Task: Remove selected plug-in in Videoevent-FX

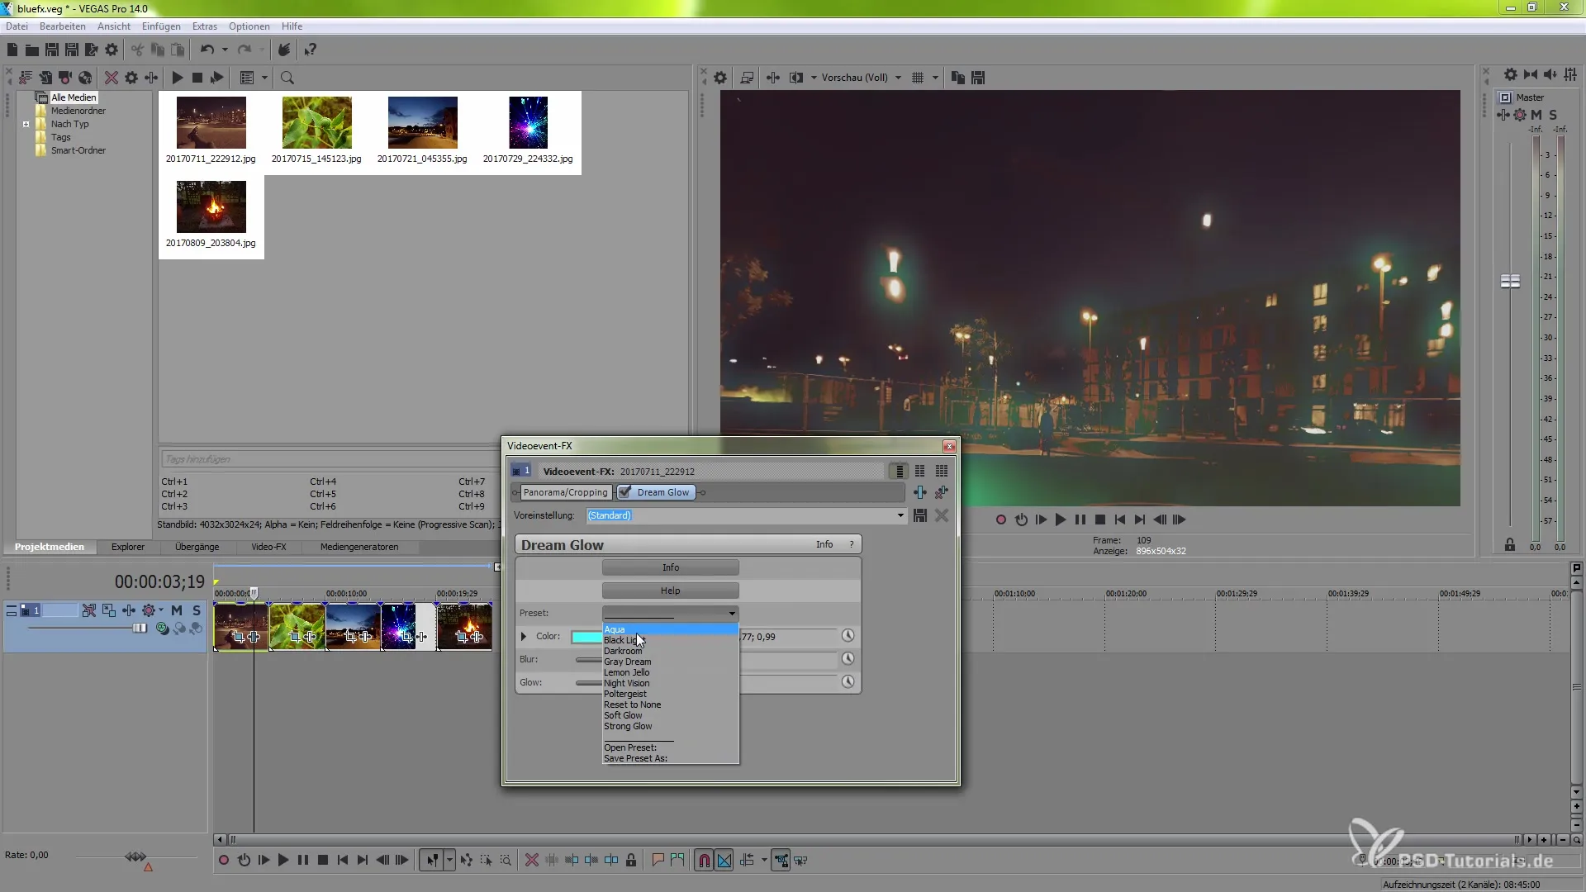Action: click(941, 492)
